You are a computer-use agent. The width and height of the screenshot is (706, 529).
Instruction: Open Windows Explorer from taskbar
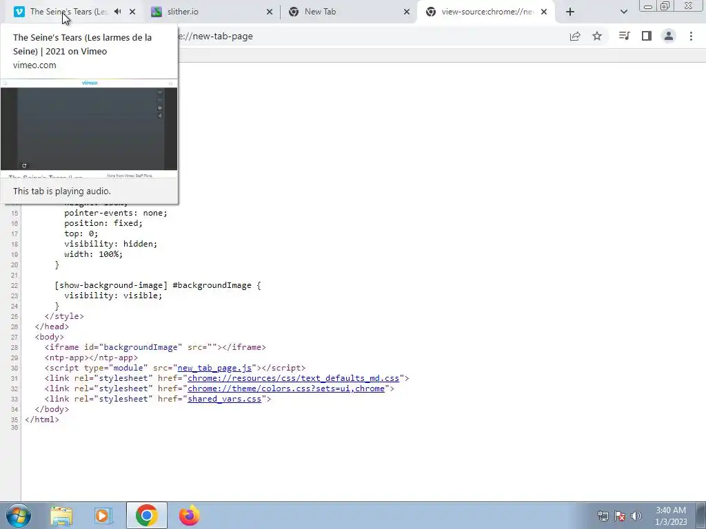[61, 515]
